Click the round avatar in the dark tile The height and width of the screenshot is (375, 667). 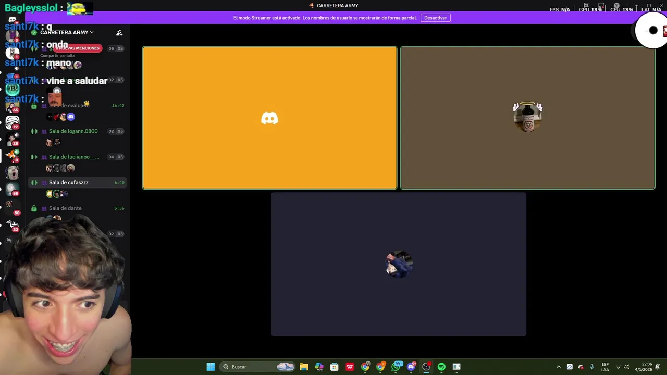tap(399, 265)
